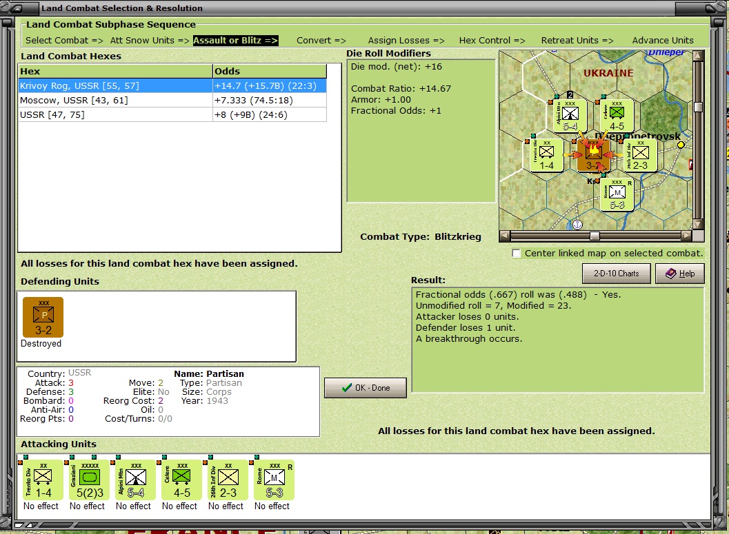Image resolution: width=729 pixels, height=534 pixels.
Task: Click the Att Snow Units subphase step
Action: 150,41
